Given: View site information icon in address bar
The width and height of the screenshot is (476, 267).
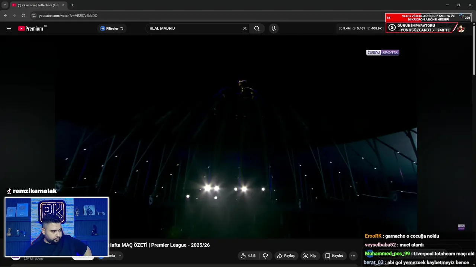Looking at the screenshot, I should pyautogui.click(x=34, y=16).
